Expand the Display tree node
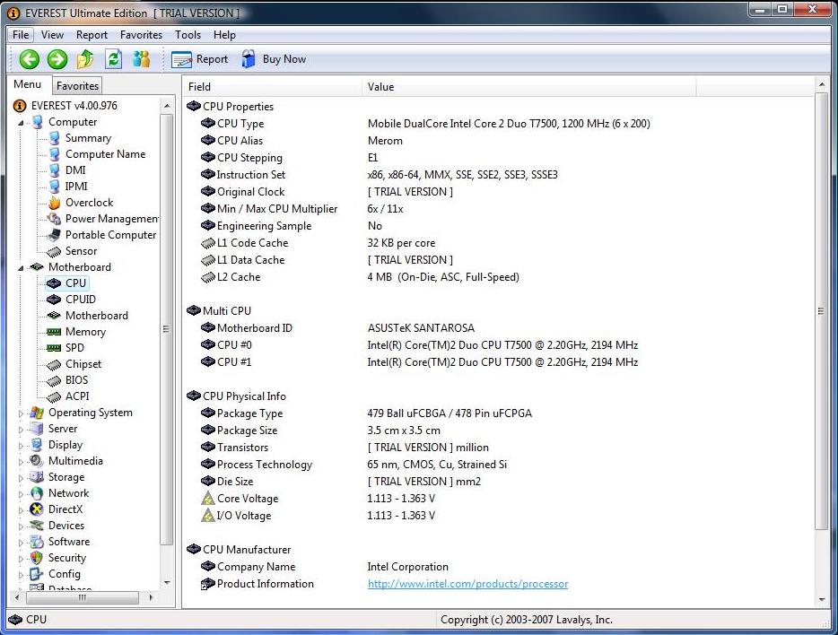 point(21,446)
